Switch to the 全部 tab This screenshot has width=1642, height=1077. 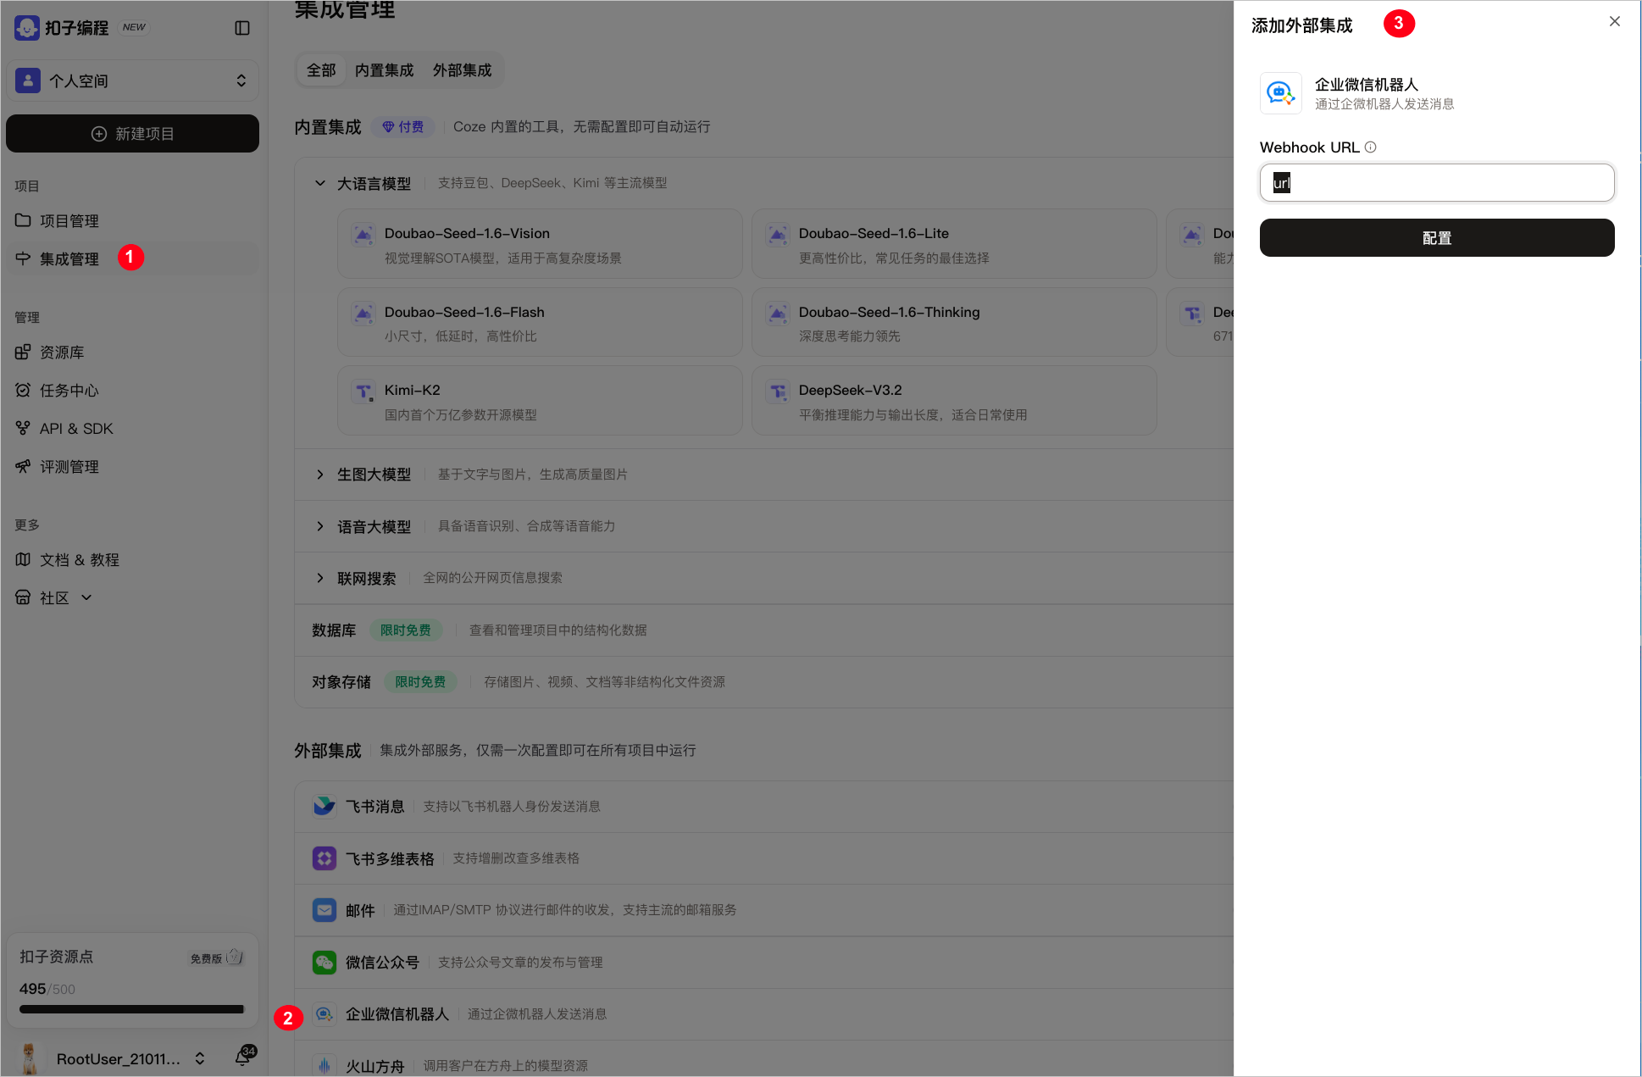pos(321,70)
